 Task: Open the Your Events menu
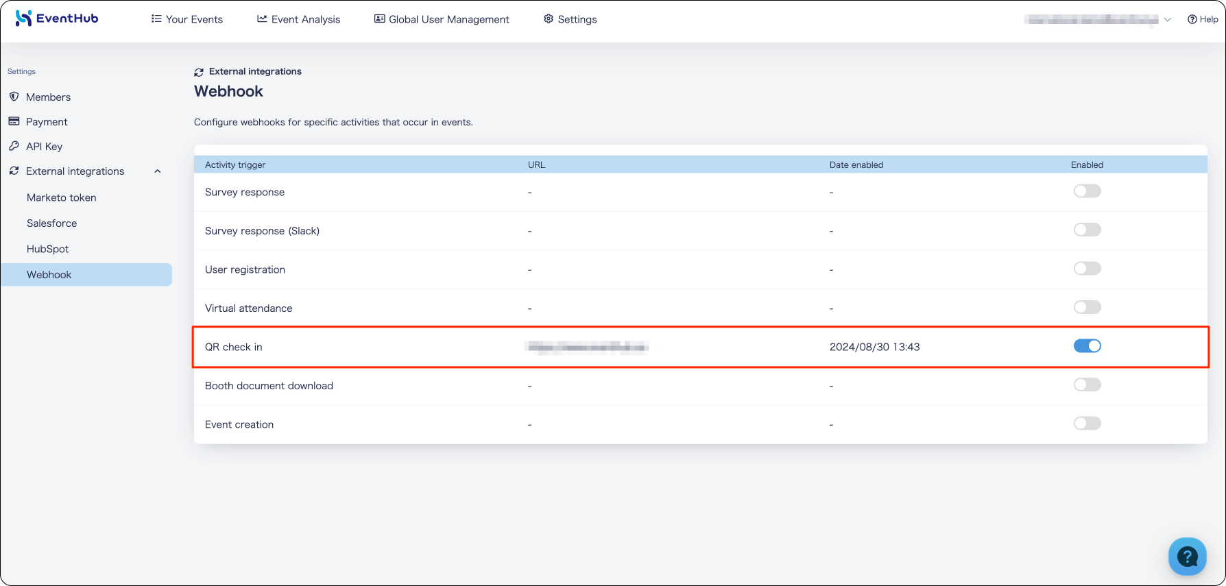coord(187,19)
